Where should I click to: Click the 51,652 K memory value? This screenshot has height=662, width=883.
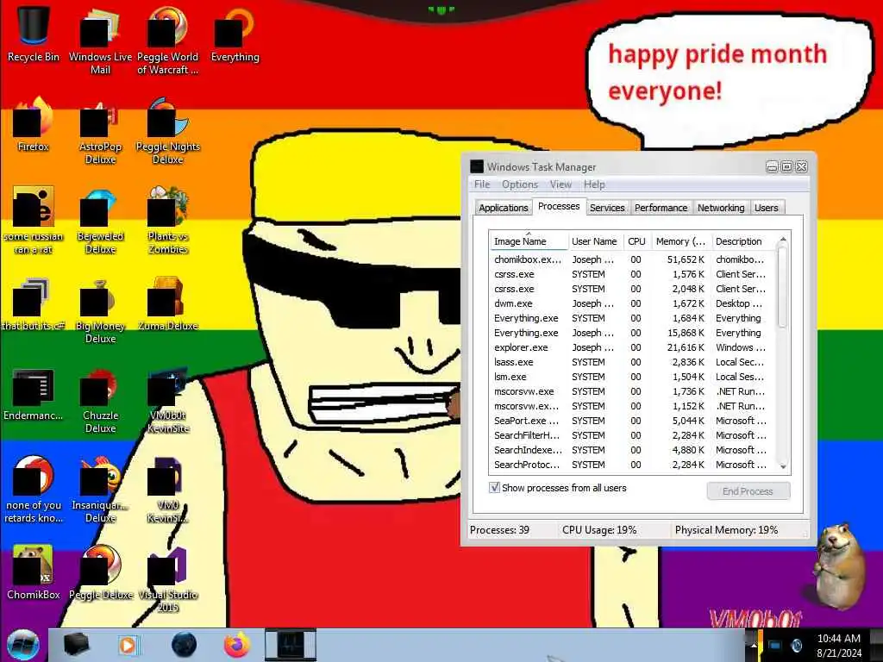tap(686, 259)
